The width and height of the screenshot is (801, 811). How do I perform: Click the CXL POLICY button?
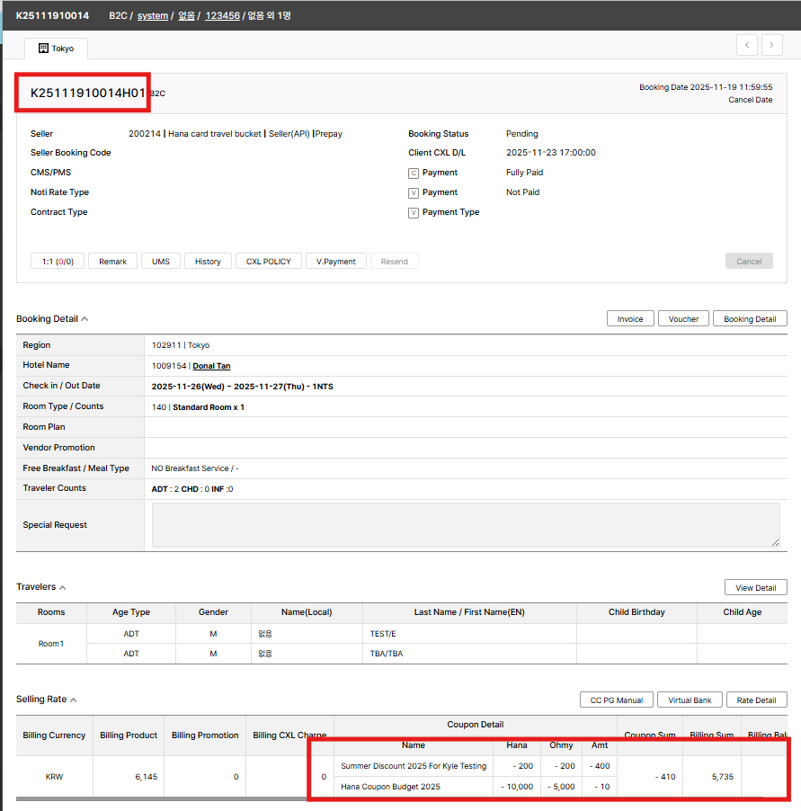[x=268, y=262]
